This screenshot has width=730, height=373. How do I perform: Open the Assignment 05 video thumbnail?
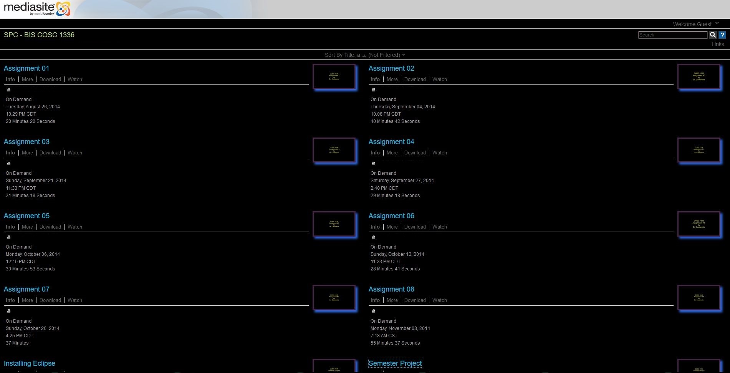[334, 224]
